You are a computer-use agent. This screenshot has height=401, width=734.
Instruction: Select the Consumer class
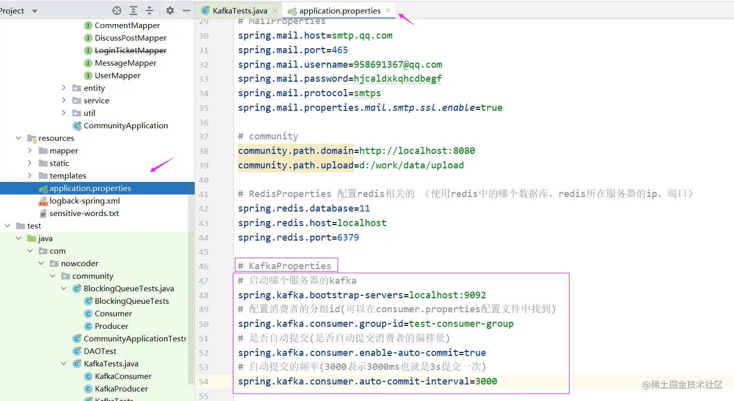pos(113,314)
